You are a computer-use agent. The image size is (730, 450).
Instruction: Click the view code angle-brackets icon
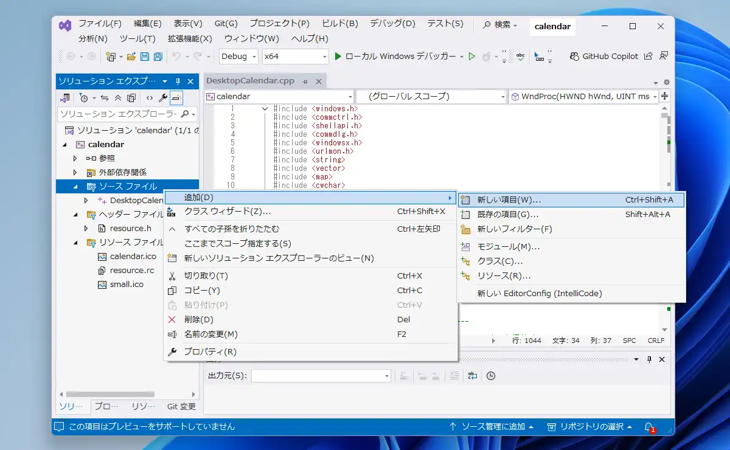point(149,97)
